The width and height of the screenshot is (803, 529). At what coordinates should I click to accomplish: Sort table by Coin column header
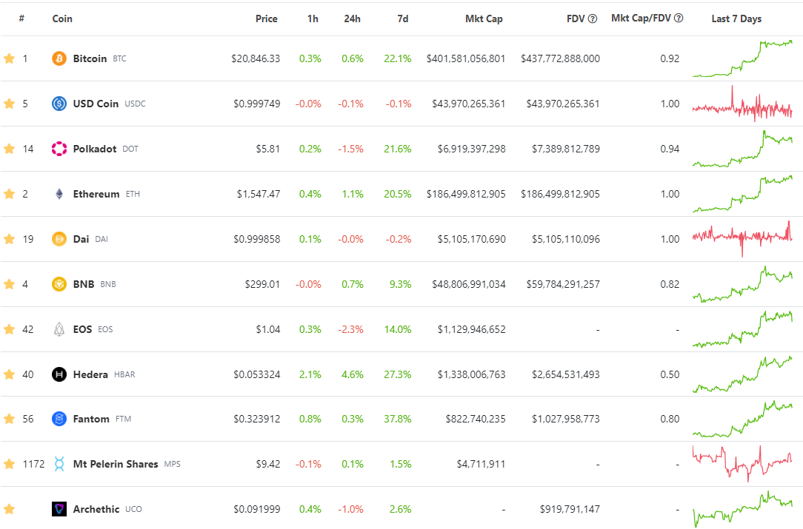click(x=62, y=18)
